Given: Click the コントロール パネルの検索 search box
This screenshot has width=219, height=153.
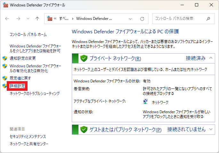Looking at the screenshot, I should [183, 19].
